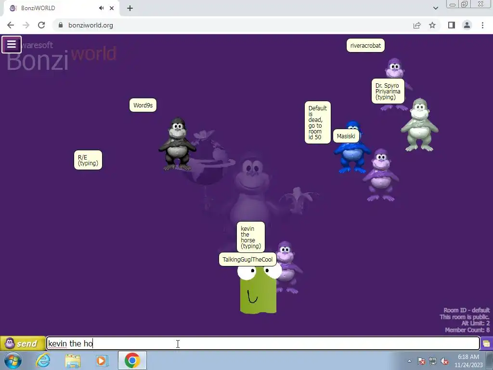
Task: Open Windows Media Player from taskbar
Action: pos(102,360)
